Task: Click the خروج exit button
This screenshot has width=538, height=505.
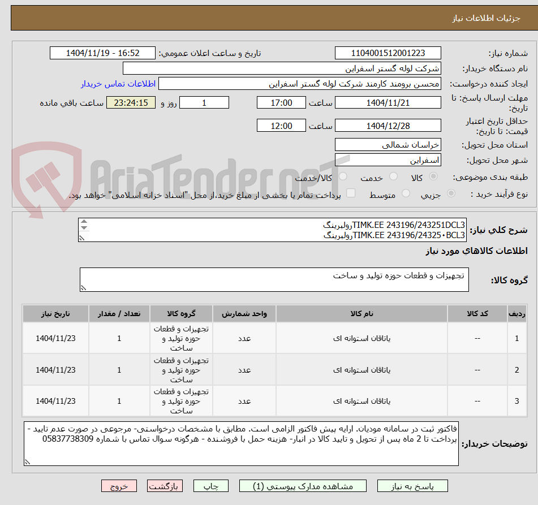Action: [119, 486]
